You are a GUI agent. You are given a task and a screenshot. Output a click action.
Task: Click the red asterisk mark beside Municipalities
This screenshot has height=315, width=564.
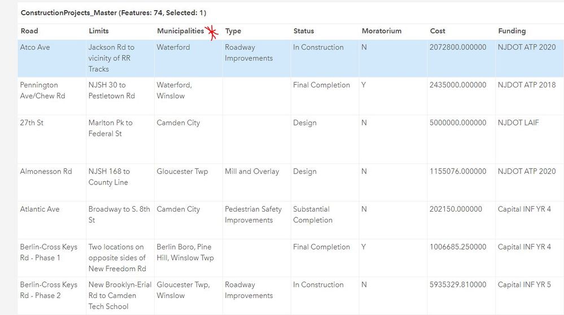point(212,33)
